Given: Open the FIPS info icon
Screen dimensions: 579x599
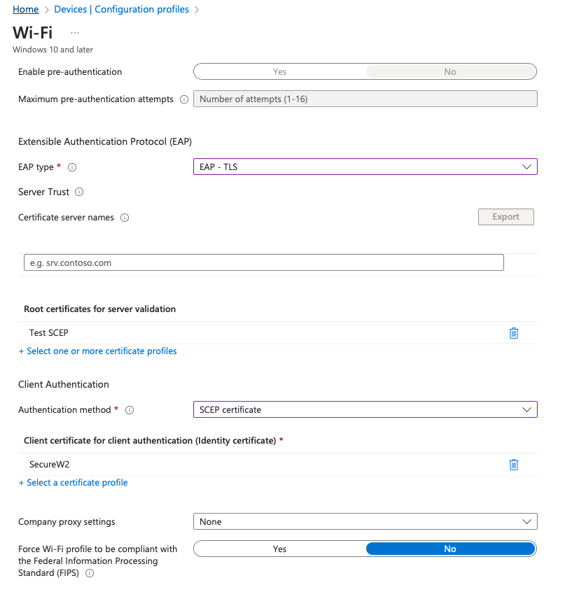Looking at the screenshot, I should (x=90, y=573).
